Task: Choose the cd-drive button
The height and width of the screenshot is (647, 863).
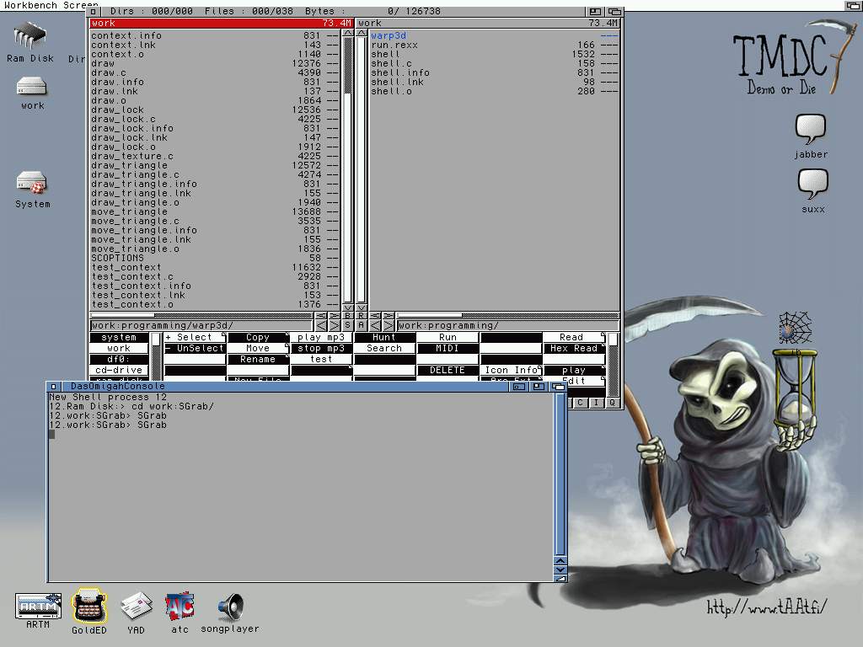Action: (x=119, y=371)
